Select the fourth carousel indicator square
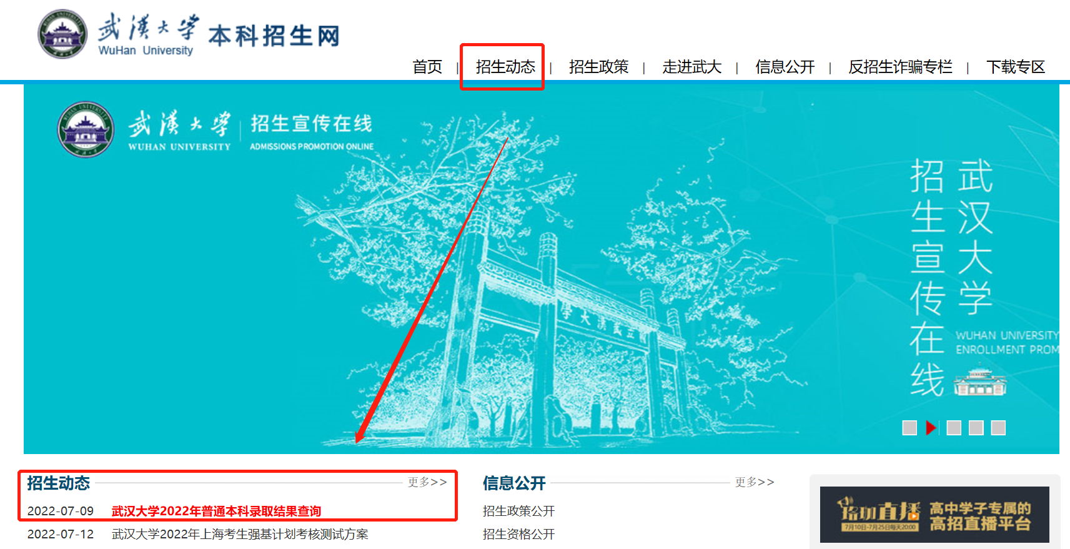Viewport: 1070px width, 549px height. tap(976, 428)
